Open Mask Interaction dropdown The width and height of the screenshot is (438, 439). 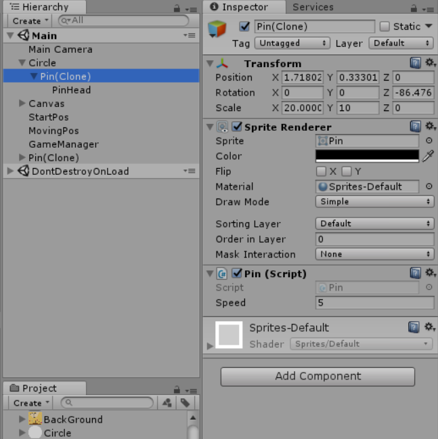coord(375,254)
